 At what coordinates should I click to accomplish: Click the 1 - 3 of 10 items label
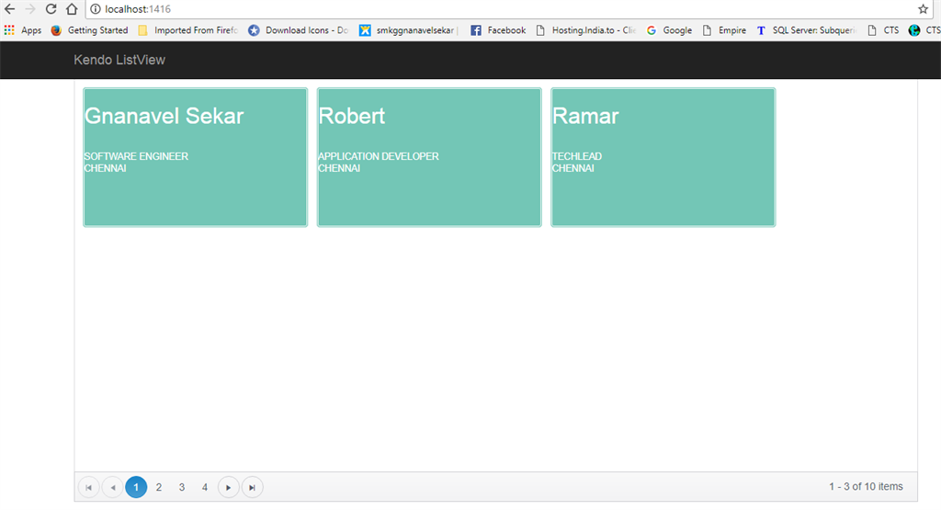click(866, 487)
